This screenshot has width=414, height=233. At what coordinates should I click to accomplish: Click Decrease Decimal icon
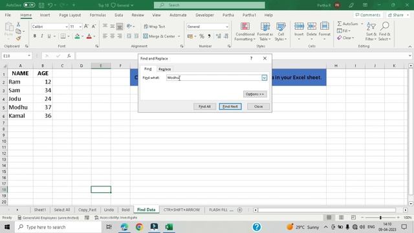226,36
